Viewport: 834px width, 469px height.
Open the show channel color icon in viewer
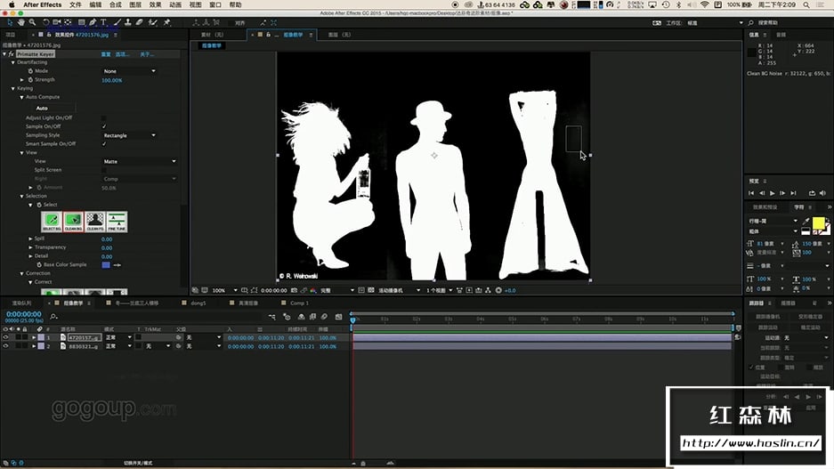point(313,290)
